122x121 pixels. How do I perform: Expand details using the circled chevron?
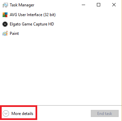pyautogui.click(x=6, y=114)
